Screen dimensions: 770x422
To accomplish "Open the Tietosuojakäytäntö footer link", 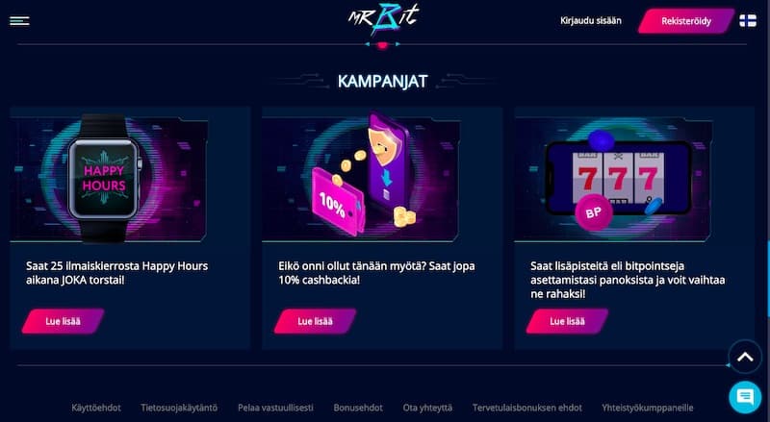I will 179,408.
